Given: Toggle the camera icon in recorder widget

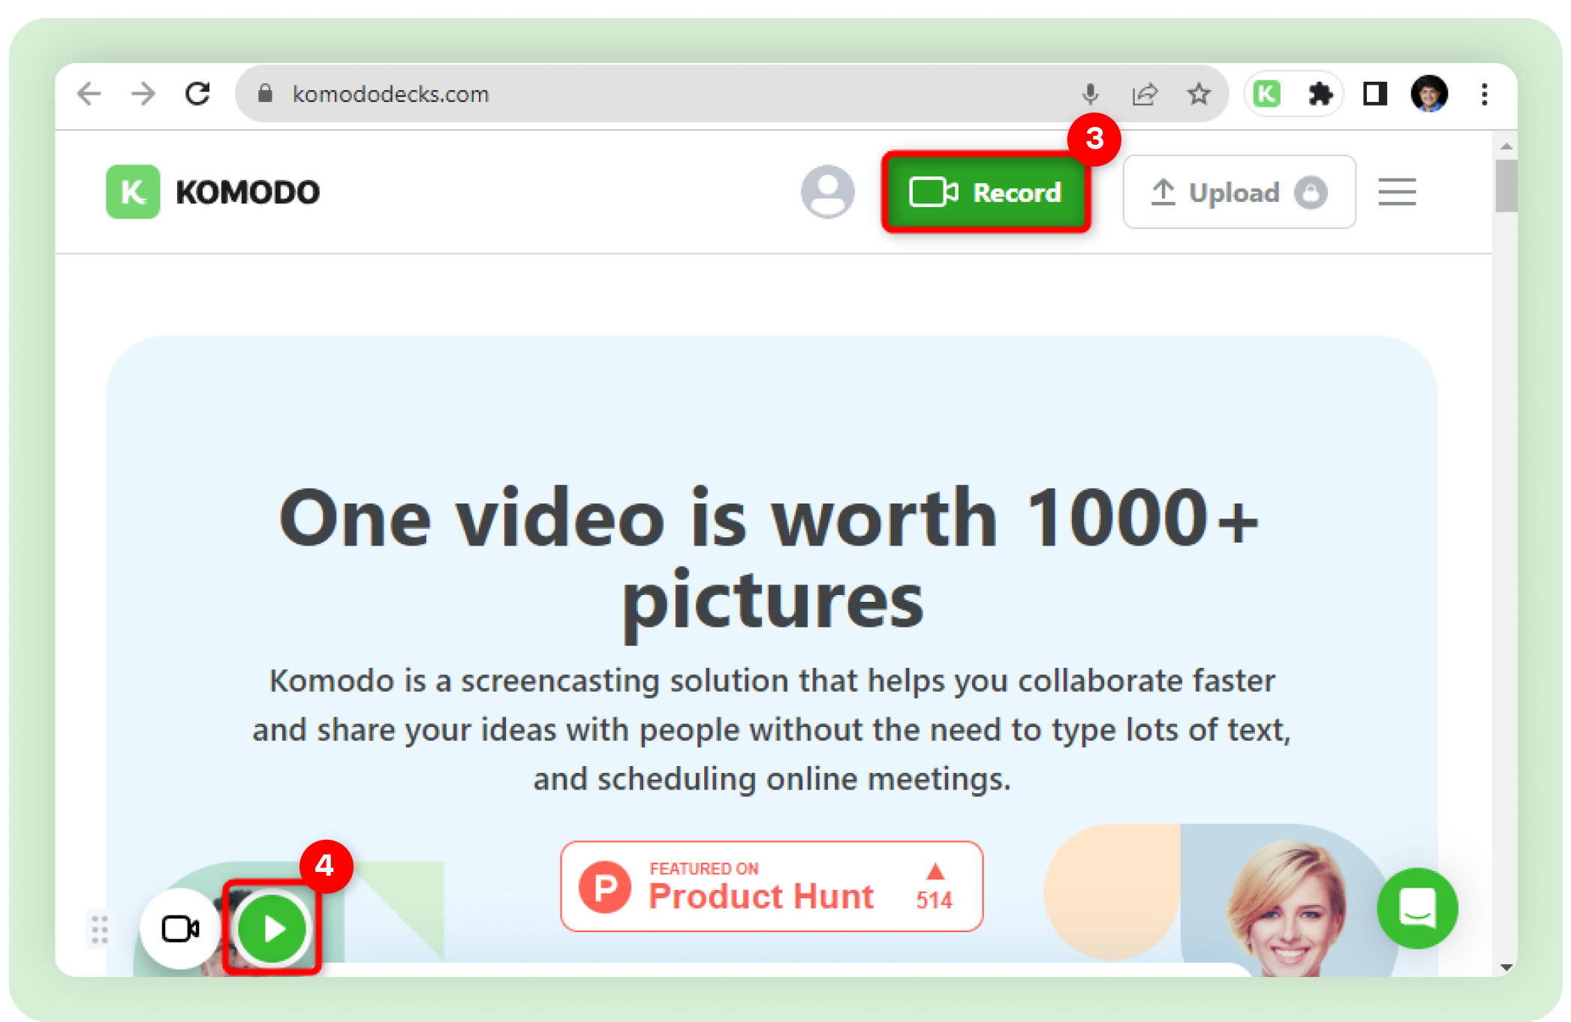Looking at the screenshot, I should tap(180, 929).
